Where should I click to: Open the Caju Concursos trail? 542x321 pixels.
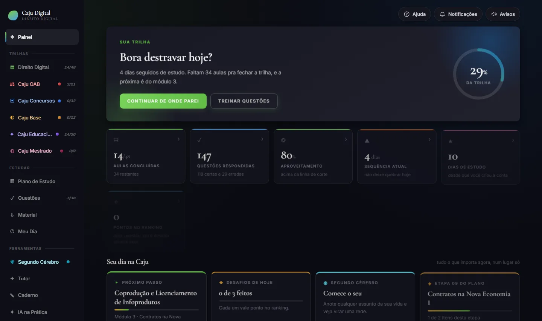[42, 101]
